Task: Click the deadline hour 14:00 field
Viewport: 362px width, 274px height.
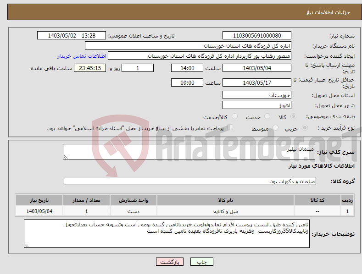Action: pos(187,68)
